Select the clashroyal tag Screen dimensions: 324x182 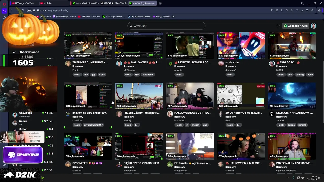148,75
